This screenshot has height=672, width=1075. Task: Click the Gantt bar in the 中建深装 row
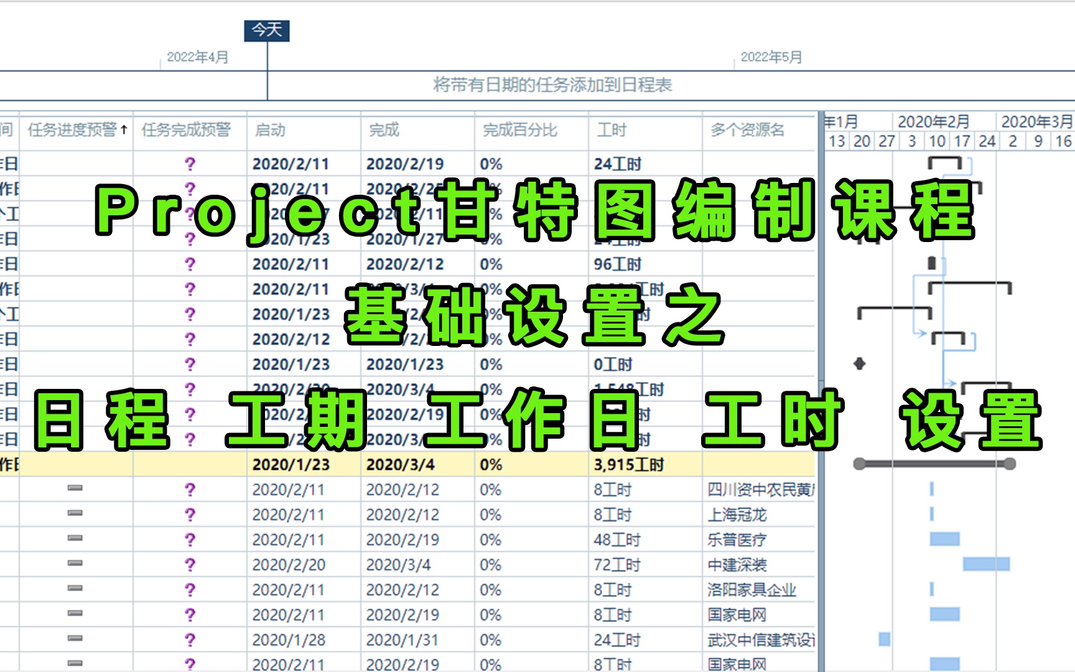click(x=986, y=564)
